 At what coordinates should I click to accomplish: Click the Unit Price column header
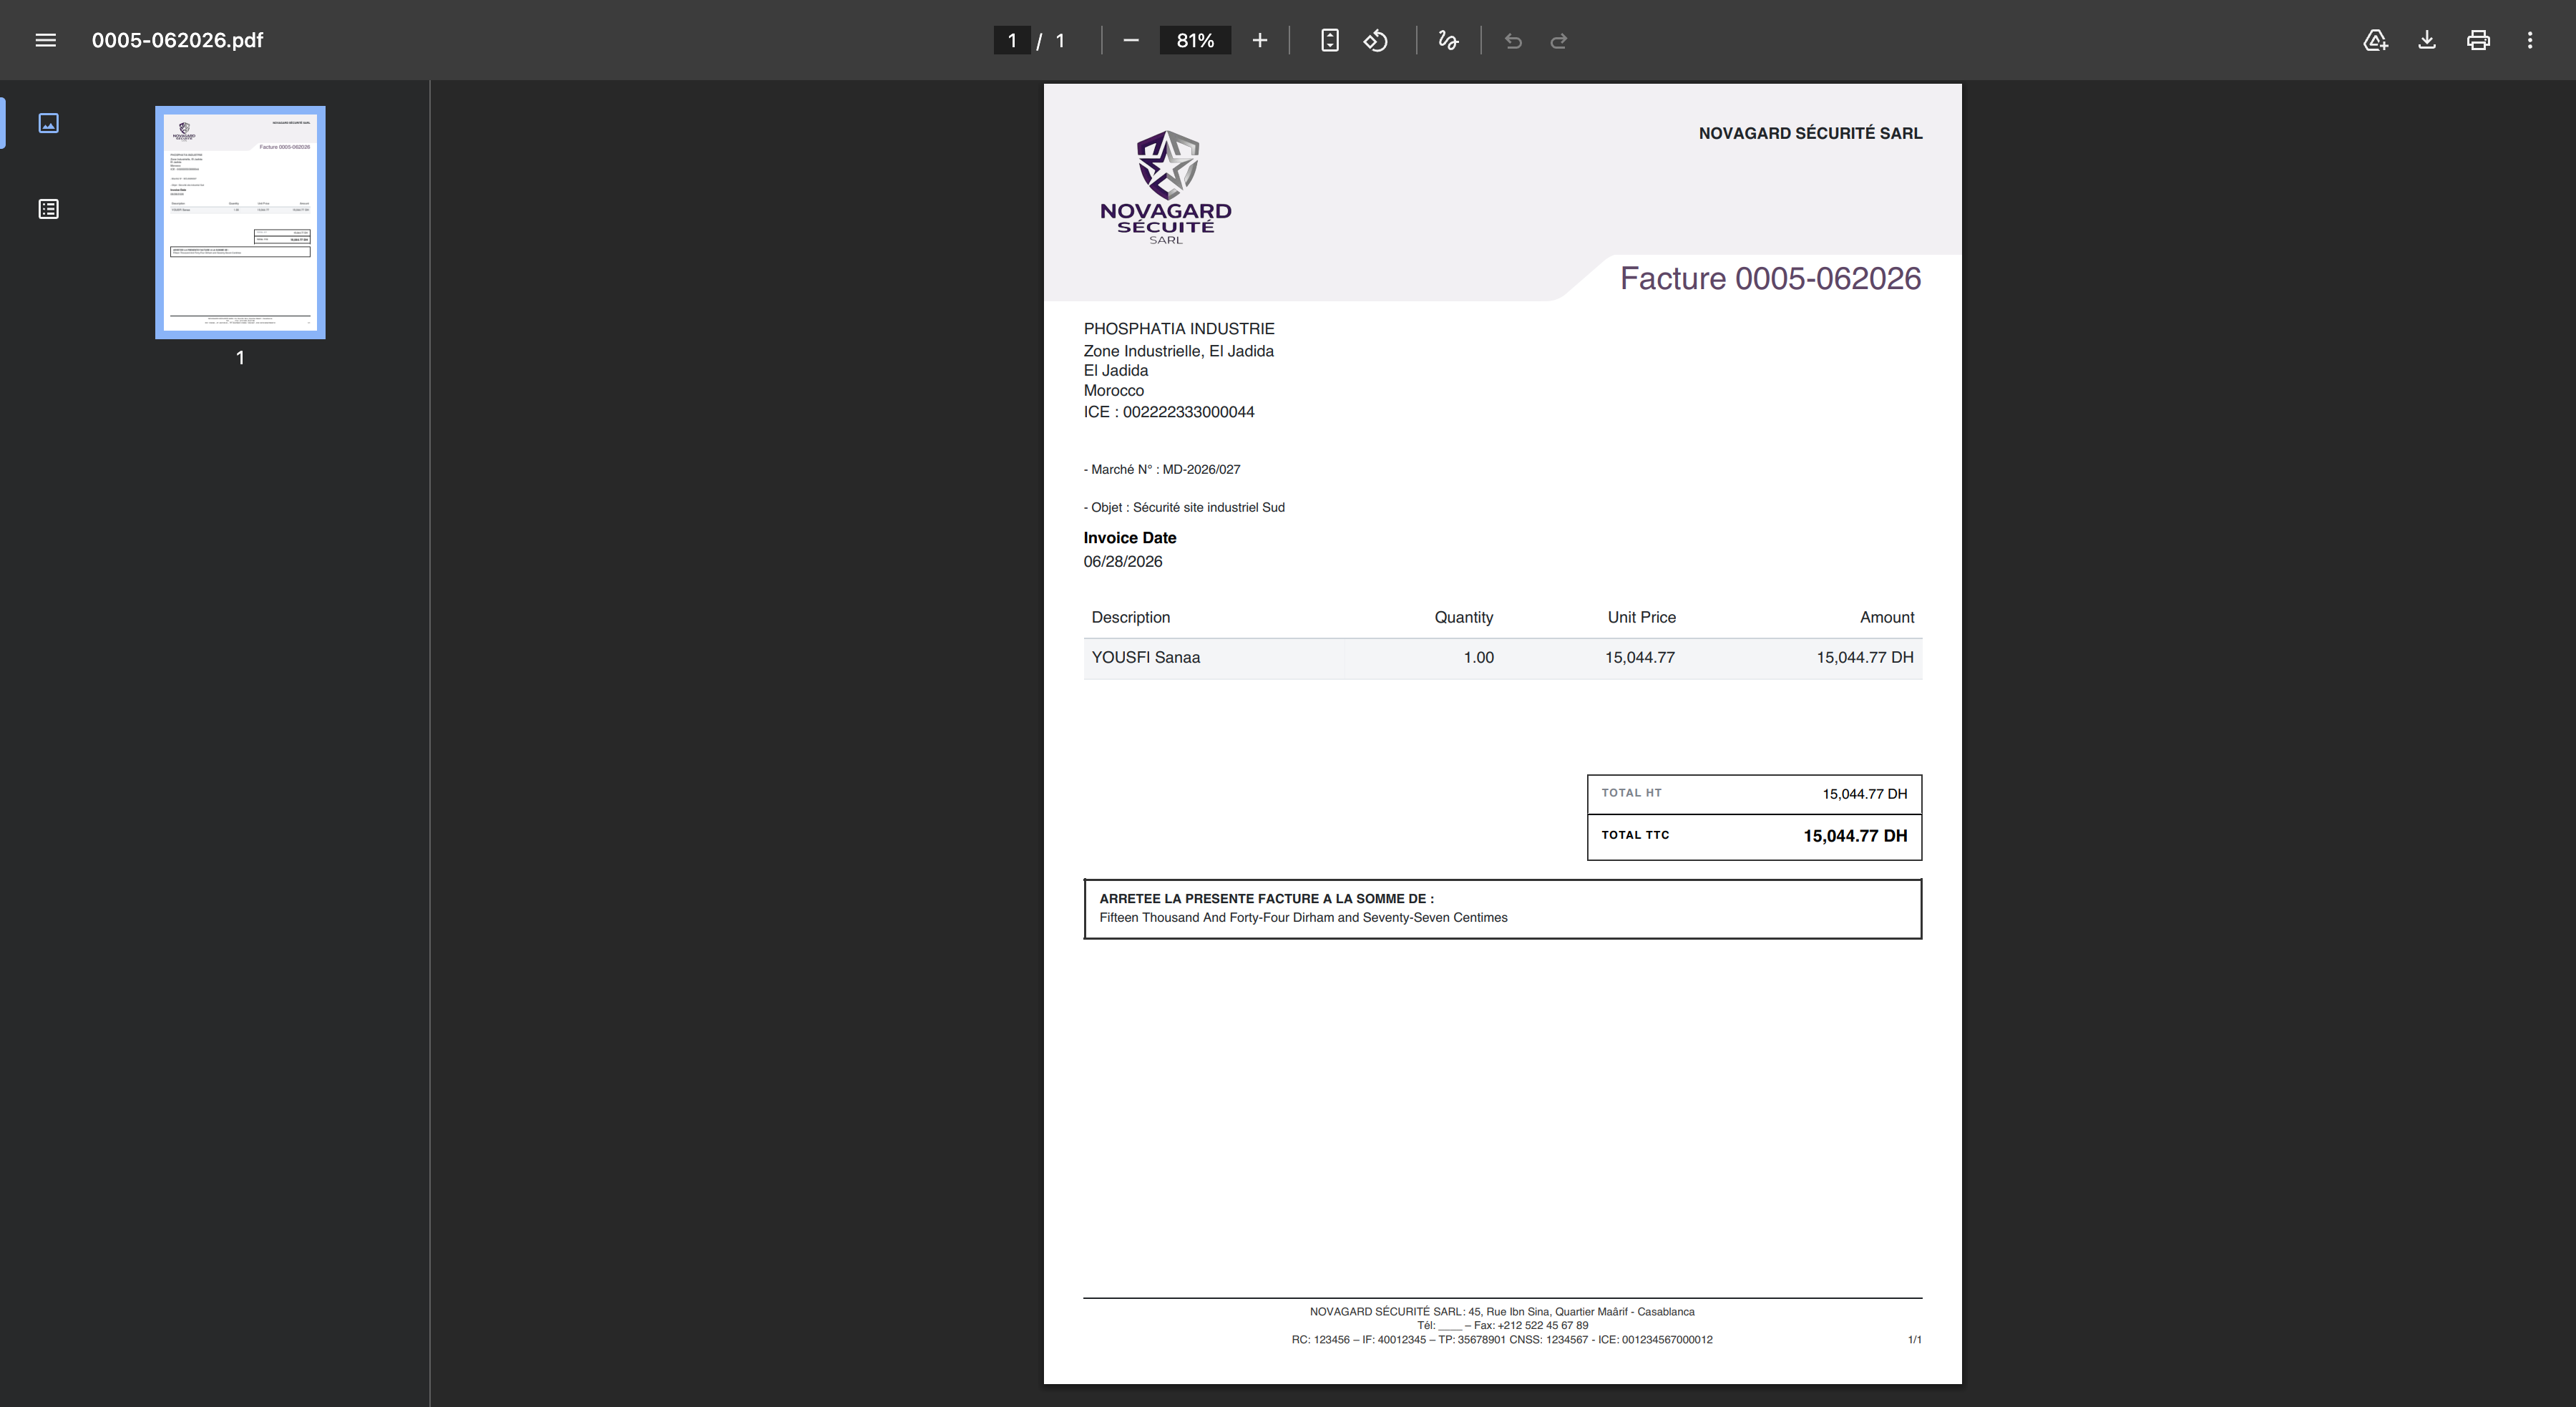1642,617
